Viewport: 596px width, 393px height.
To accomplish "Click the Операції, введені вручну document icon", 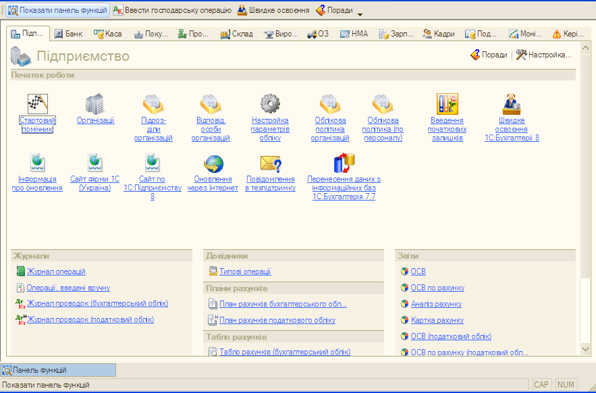I will (20, 288).
